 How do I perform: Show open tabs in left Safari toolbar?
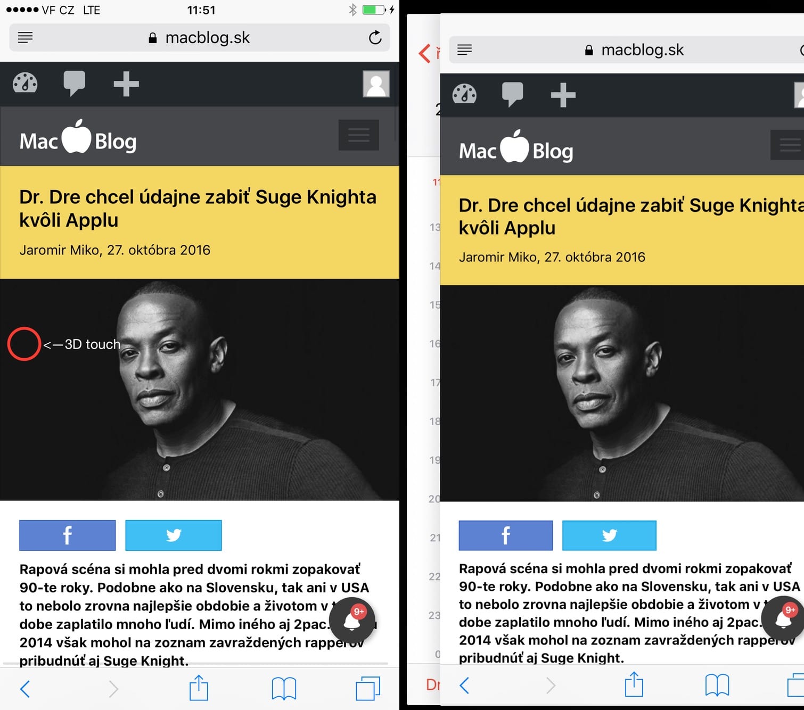(x=368, y=688)
